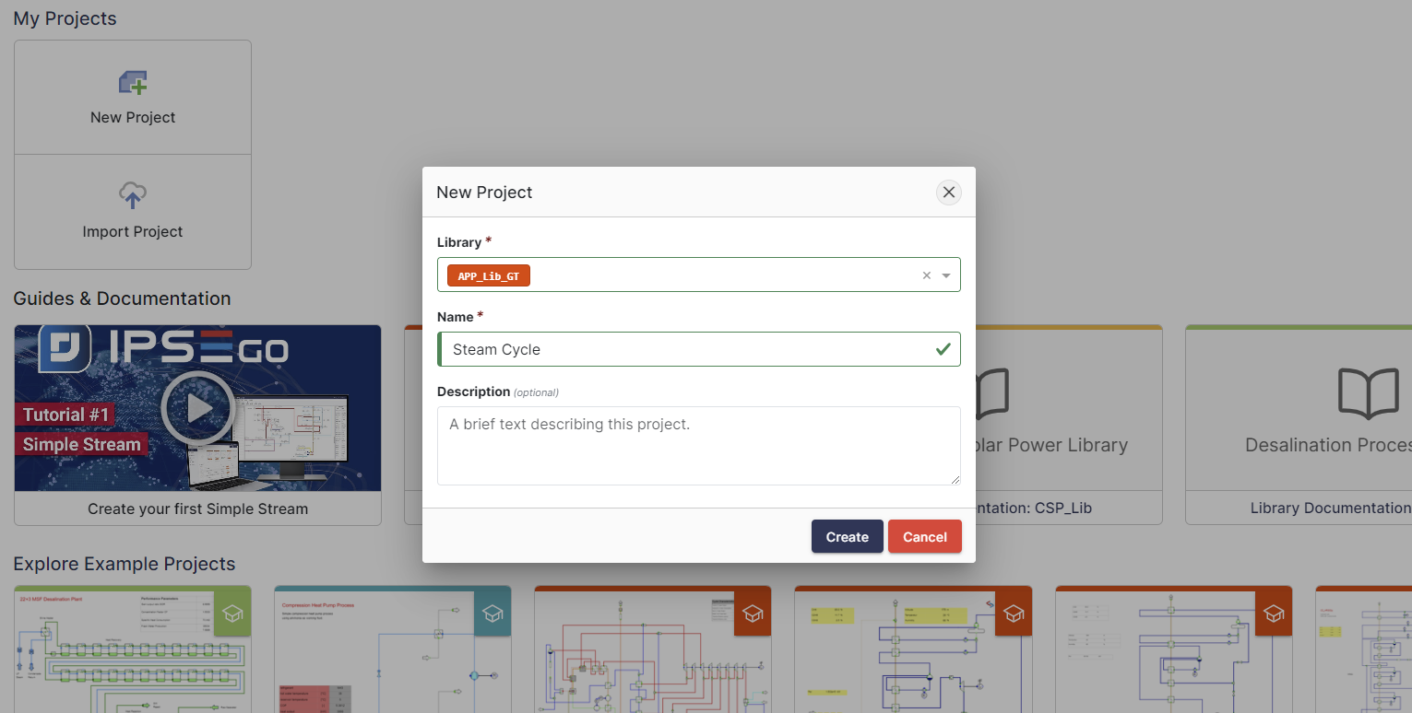Expand the Library dropdown arrow
Image resolution: width=1412 pixels, height=713 pixels.
click(x=946, y=275)
